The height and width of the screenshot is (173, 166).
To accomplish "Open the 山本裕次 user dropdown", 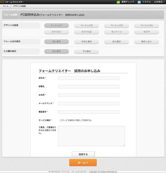I will tap(159, 2).
